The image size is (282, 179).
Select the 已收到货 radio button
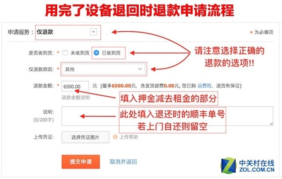pyautogui.click(x=96, y=53)
